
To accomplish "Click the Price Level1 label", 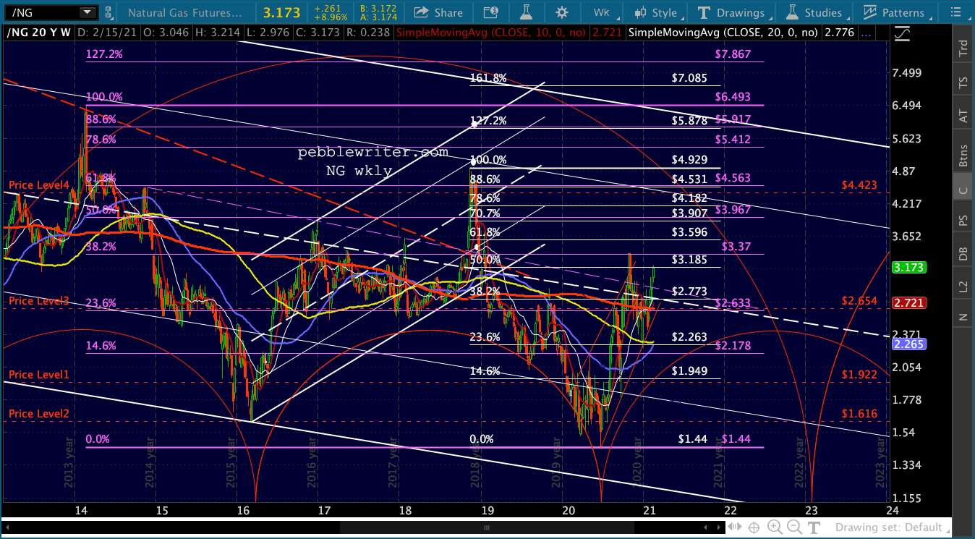I will click(x=39, y=375).
